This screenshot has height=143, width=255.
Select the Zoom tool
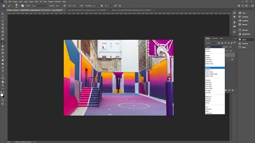(x=3, y=85)
